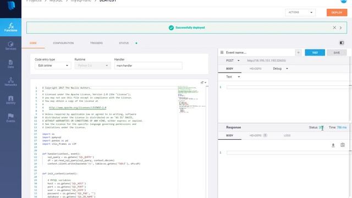Click the SAVE event button
352x198 pixels.
(x=337, y=53)
